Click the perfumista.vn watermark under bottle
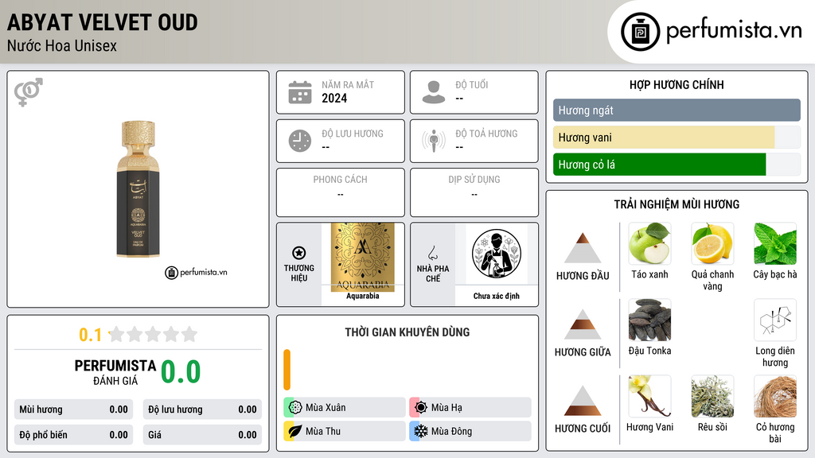The height and width of the screenshot is (458, 815). tap(196, 272)
